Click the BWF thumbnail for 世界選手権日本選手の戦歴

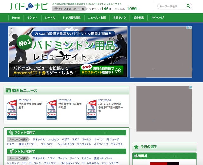tap(52, 110)
